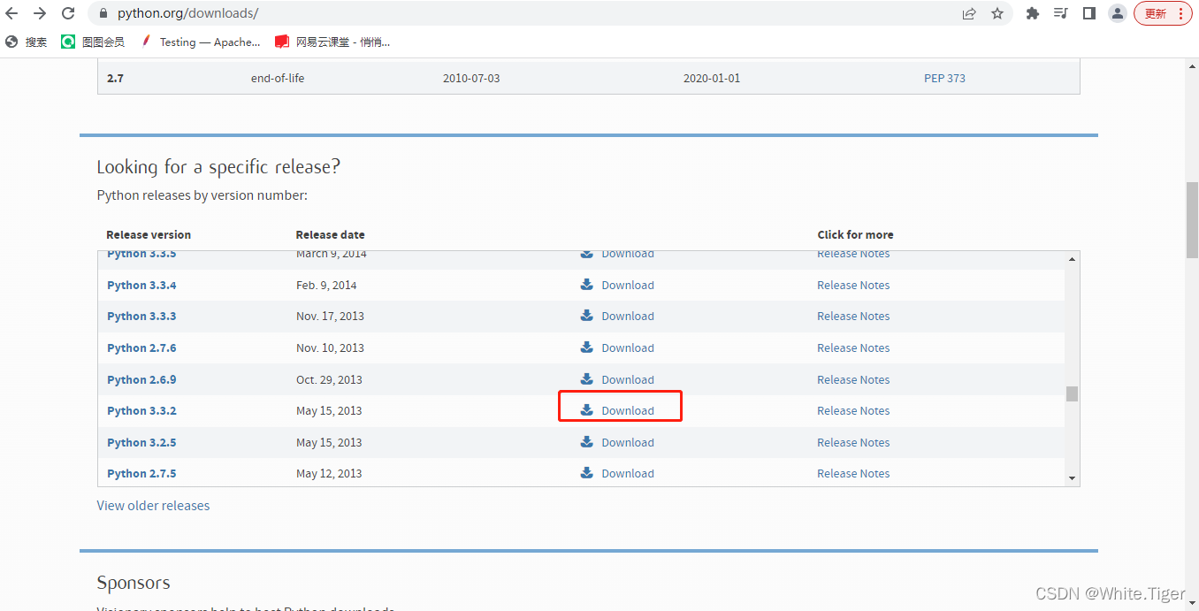Viewport: 1199px width, 611px height.
Task: Go forward in browser history
Action: click(x=40, y=13)
